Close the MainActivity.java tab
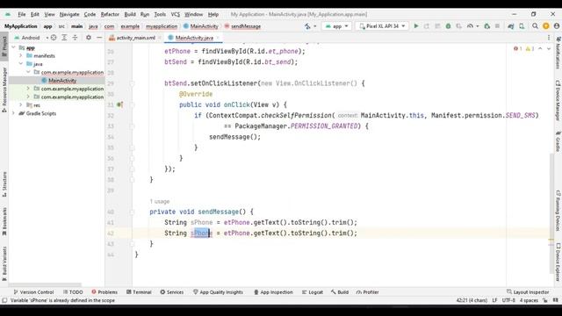The image size is (562, 316). click(218, 38)
